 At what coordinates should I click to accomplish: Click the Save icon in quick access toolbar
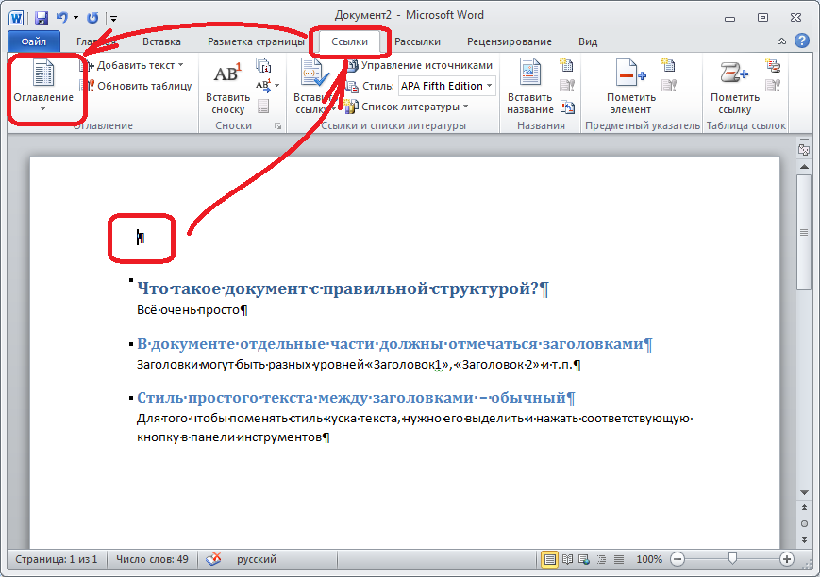pyautogui.click(x=42, y=17)
